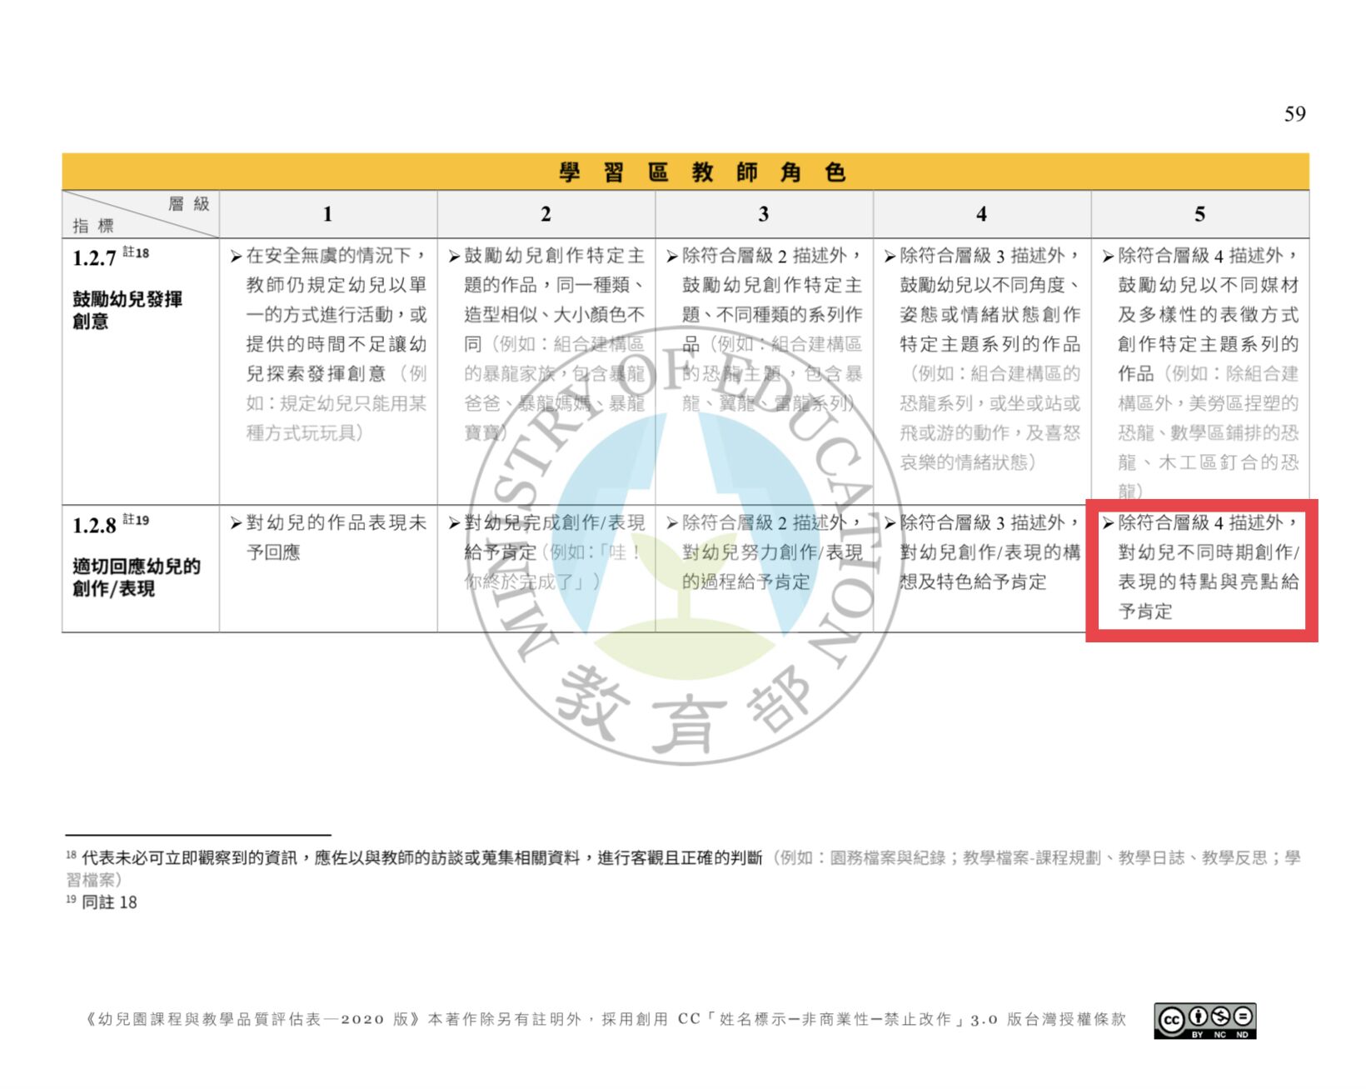This screenshot has height=1089, width=1366.
Task: Click the column header labeled 1
Action: [x=327, y=215]
